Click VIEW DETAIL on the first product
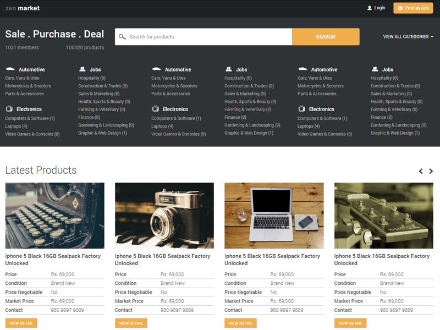This screenshot has width=440, height=330. [x=21, y=323]
